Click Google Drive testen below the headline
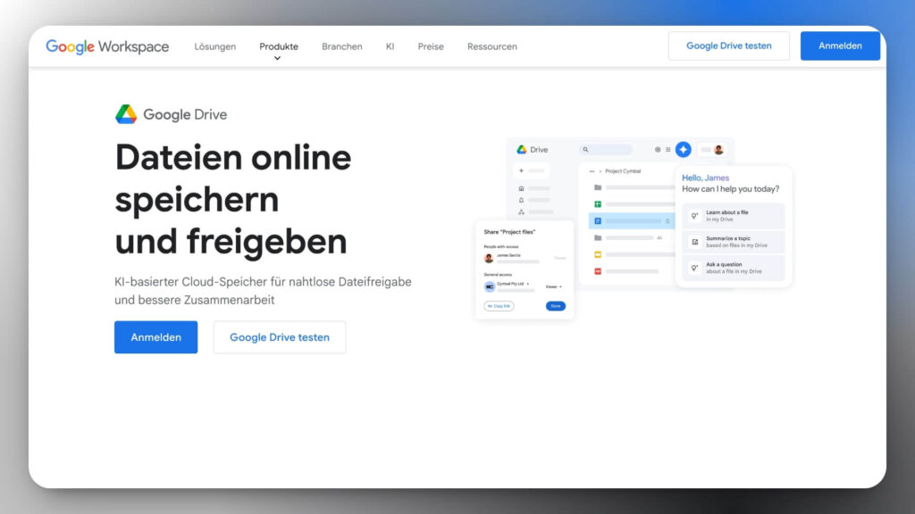Viewport: 915px width, 514px height. pos(280,336)
